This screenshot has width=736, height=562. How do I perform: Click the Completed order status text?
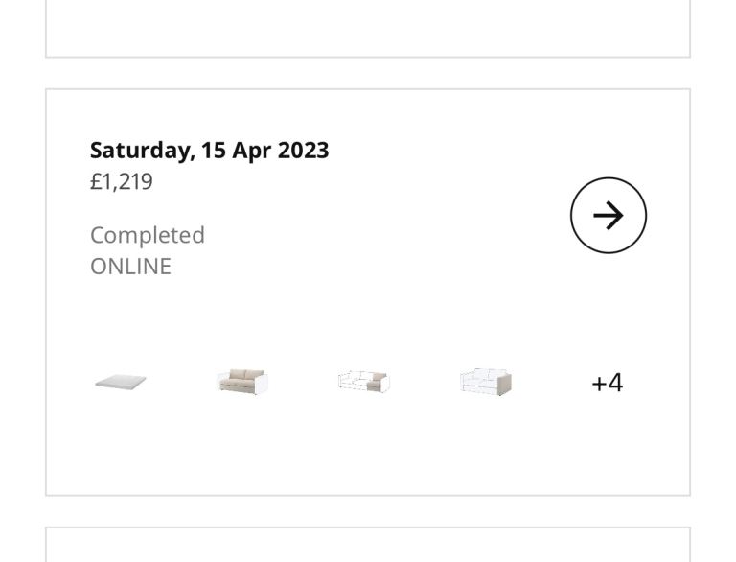pyautogui.click(x=148, y=235)
